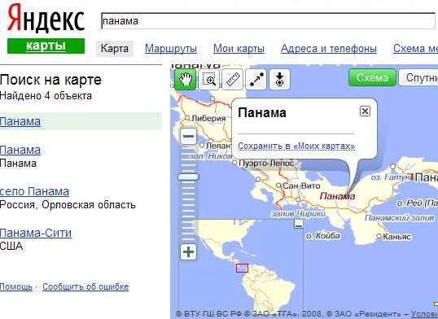Activate the magnifier zoom-area tool
Viewport: 438px width, 319px height.
pyautogui.click(x=209, y=80)
